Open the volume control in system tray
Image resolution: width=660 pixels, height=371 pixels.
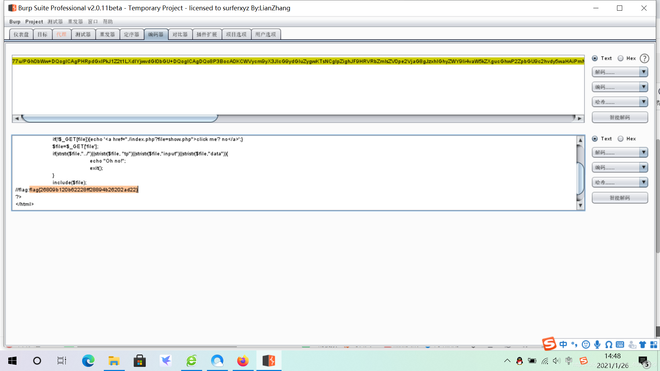pyautogui.click(x=557, y=361)
